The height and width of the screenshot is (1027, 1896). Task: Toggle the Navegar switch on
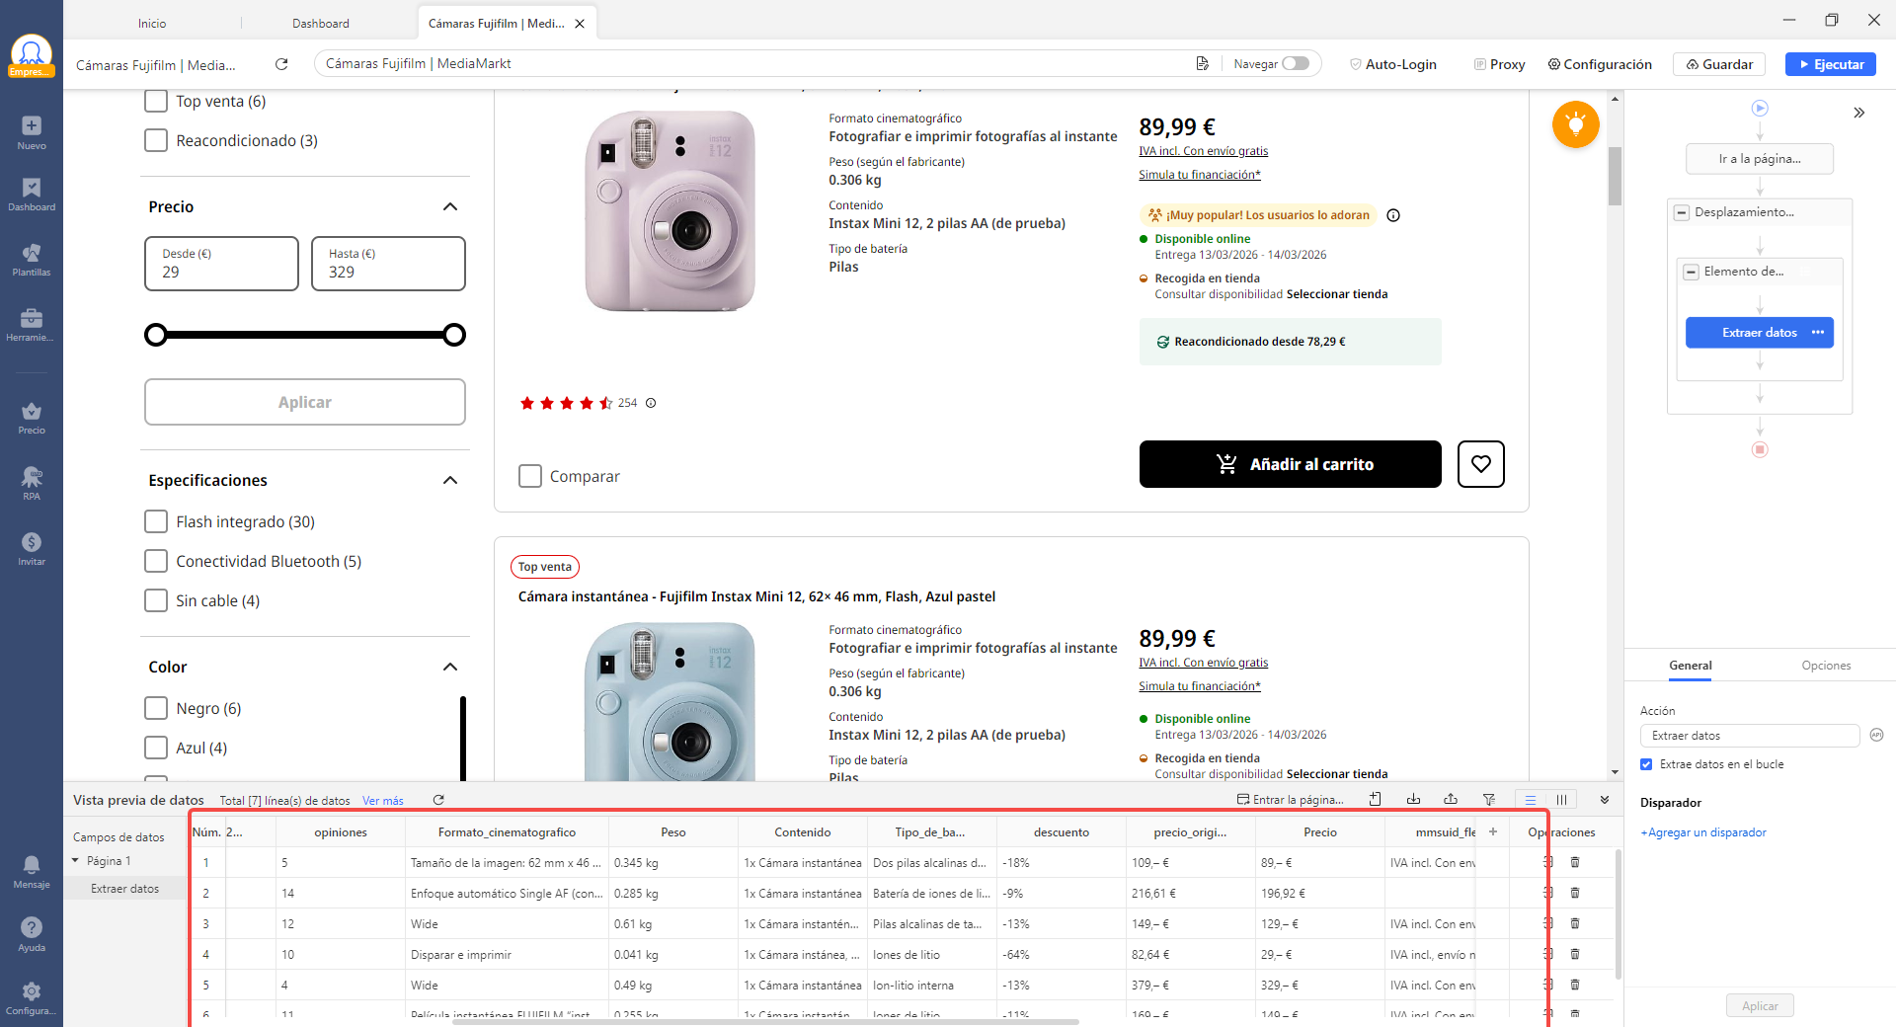(1298, 63)
